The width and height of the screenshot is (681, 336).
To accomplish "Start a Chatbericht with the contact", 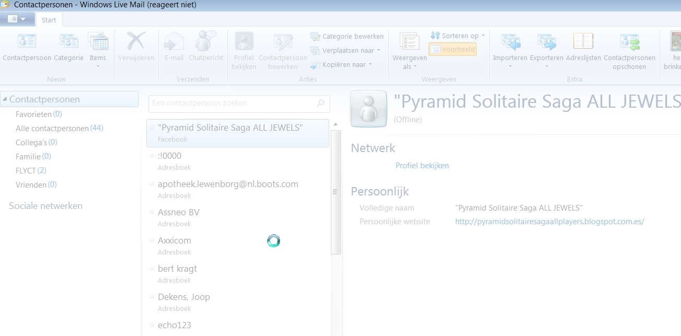I will [206, 48].
